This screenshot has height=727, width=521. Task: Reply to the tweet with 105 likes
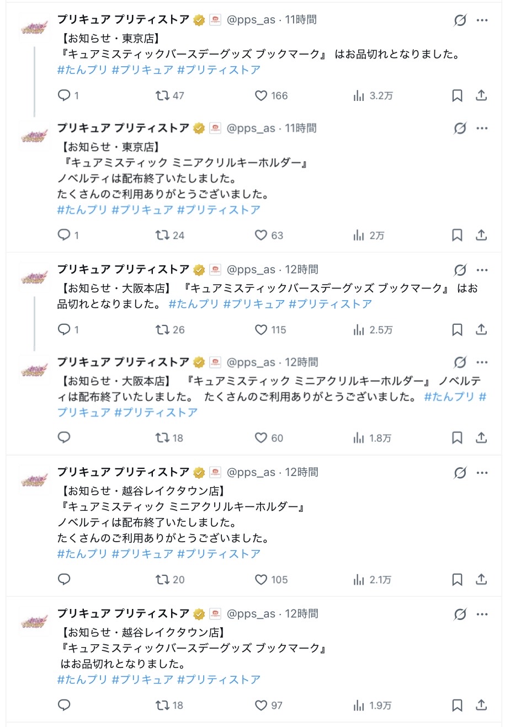tap(64, 580)
